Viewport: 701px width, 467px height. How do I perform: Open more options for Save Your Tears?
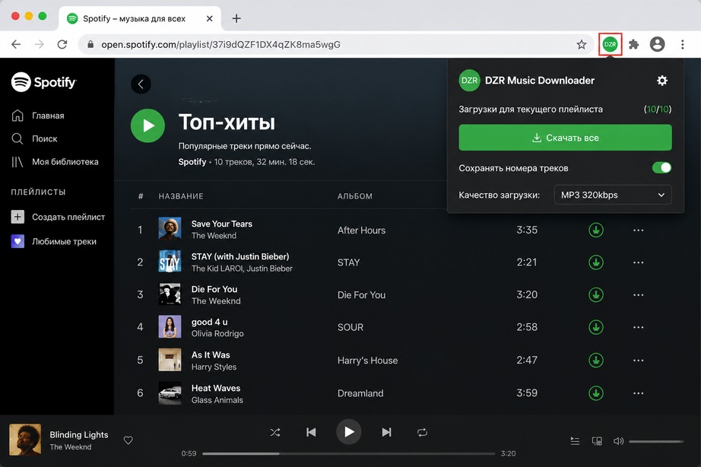639,230
